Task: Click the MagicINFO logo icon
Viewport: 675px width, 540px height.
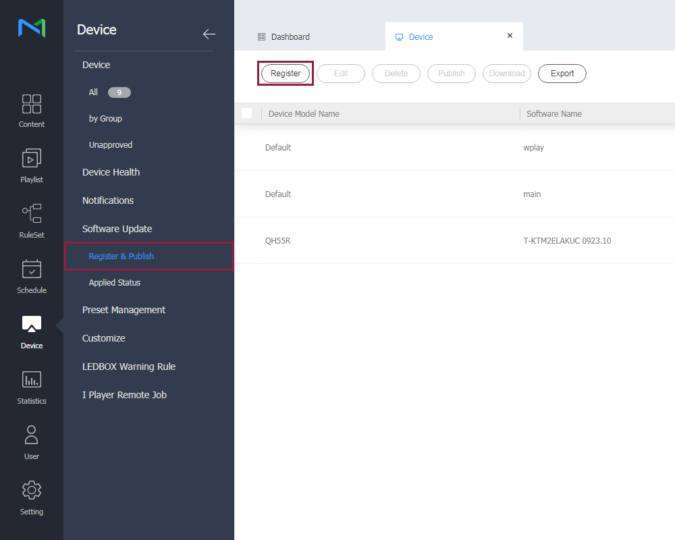Action: pyautogui.click(x=31, y=28)
